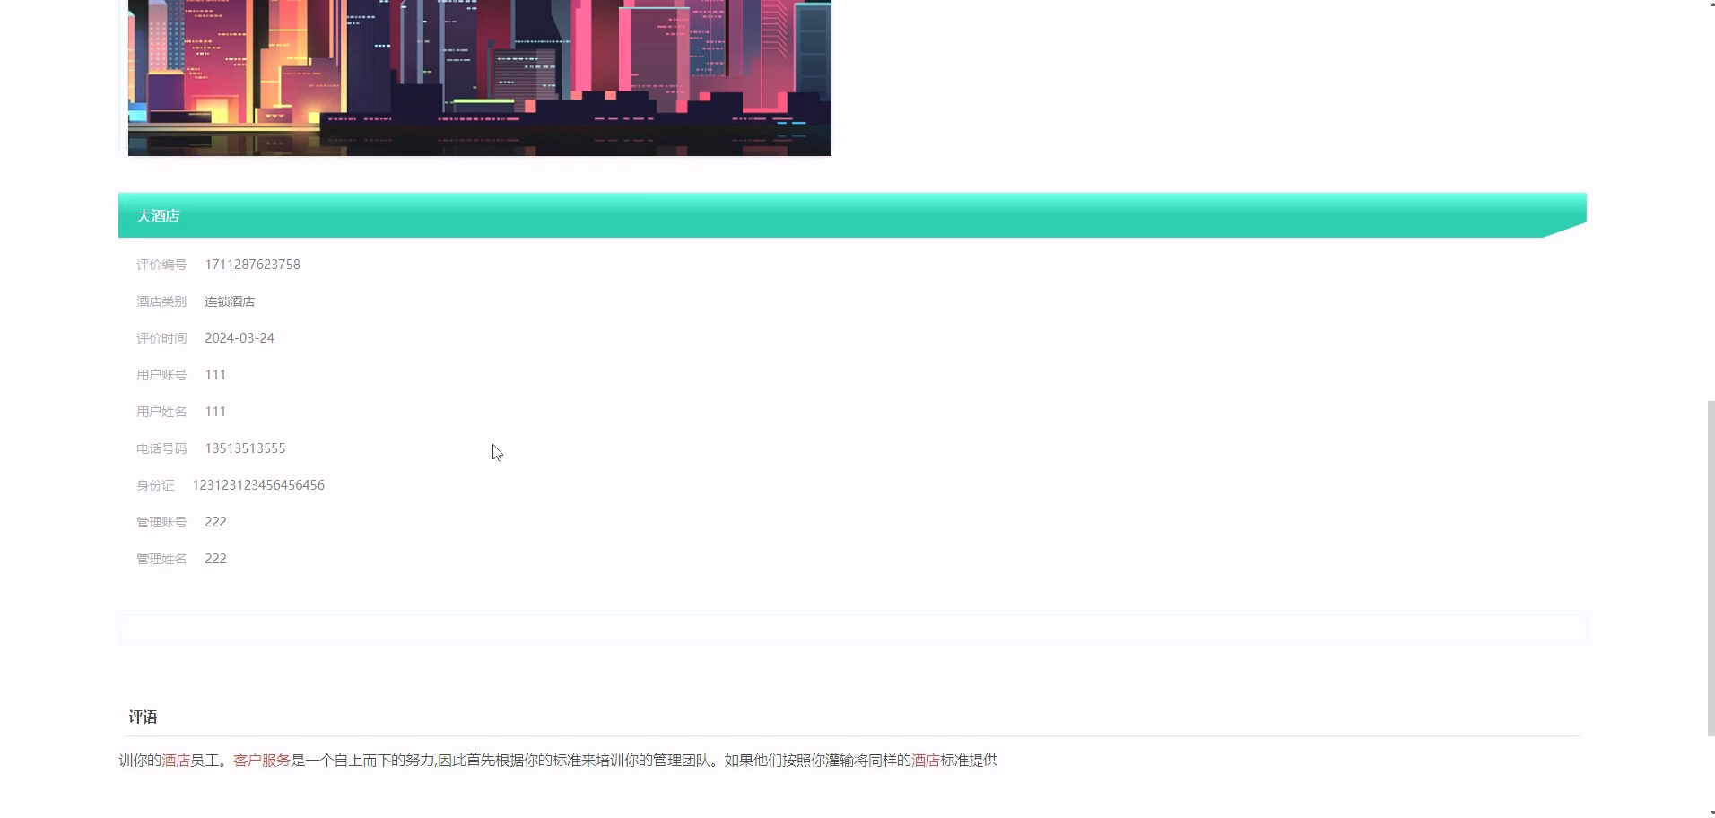The height and width of the screenshot is (818, 1715).
Task: Click the 酒店 link near 标准提供
Action: [924, 760]
